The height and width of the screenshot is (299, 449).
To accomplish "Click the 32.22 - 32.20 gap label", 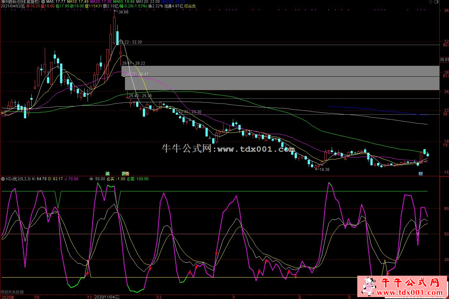I will (x=130, y=42).
